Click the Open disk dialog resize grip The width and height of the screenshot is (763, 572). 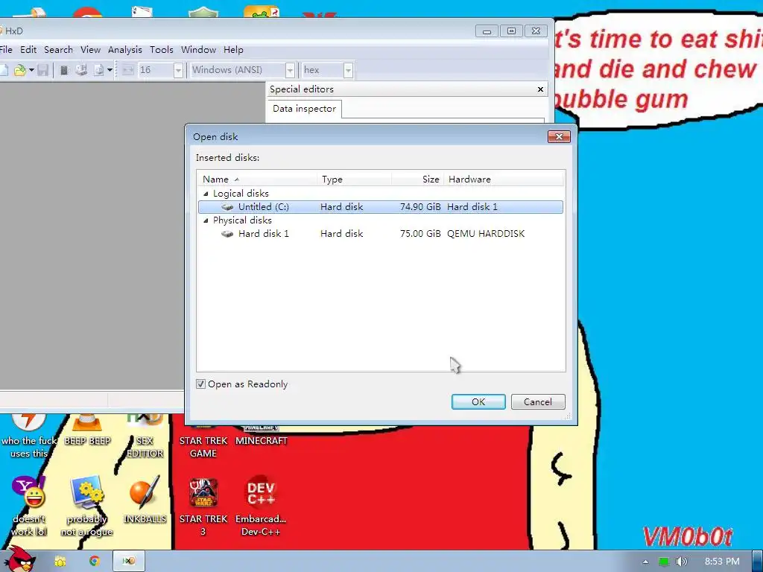tap(567, 416)
